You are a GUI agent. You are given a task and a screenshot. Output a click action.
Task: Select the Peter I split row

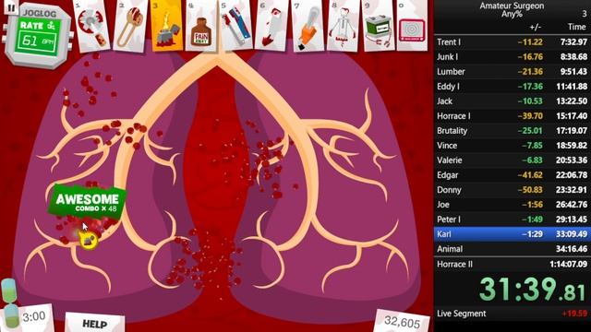513,219
